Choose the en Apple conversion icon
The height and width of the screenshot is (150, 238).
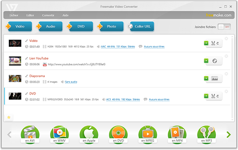tap(89, 134)
